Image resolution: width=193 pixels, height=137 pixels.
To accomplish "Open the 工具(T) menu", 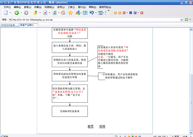I will click(x=72, y=7).
